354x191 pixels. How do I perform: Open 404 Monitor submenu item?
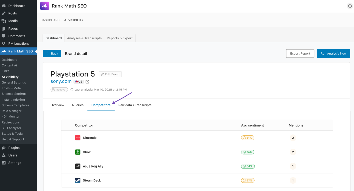11,116
